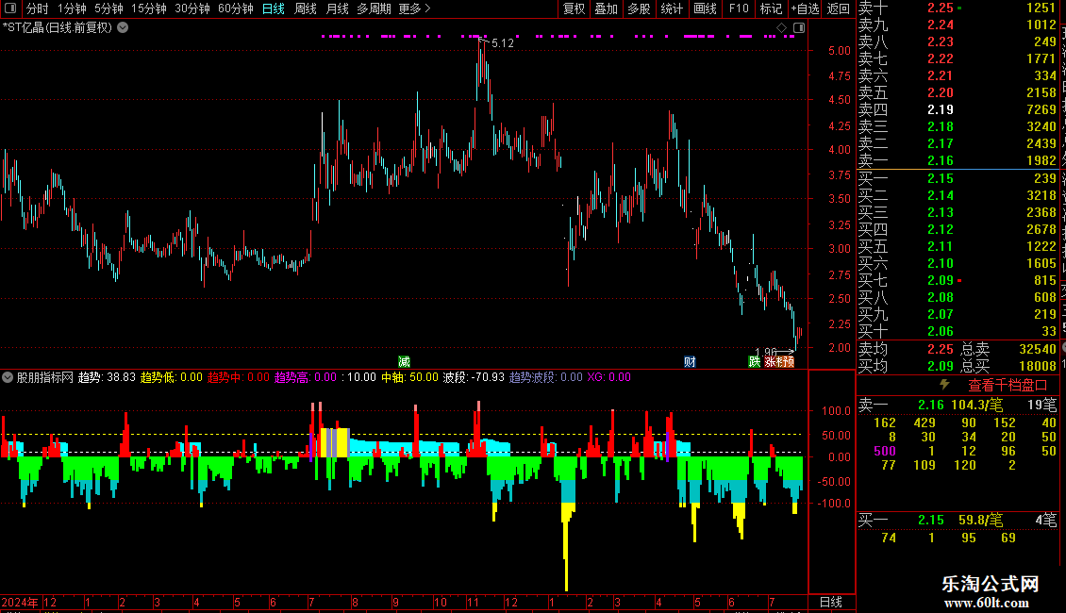Click the 买四 2.12 order row
The height and width of the screenshot is (613, 1066).
(x=958, y=230)
